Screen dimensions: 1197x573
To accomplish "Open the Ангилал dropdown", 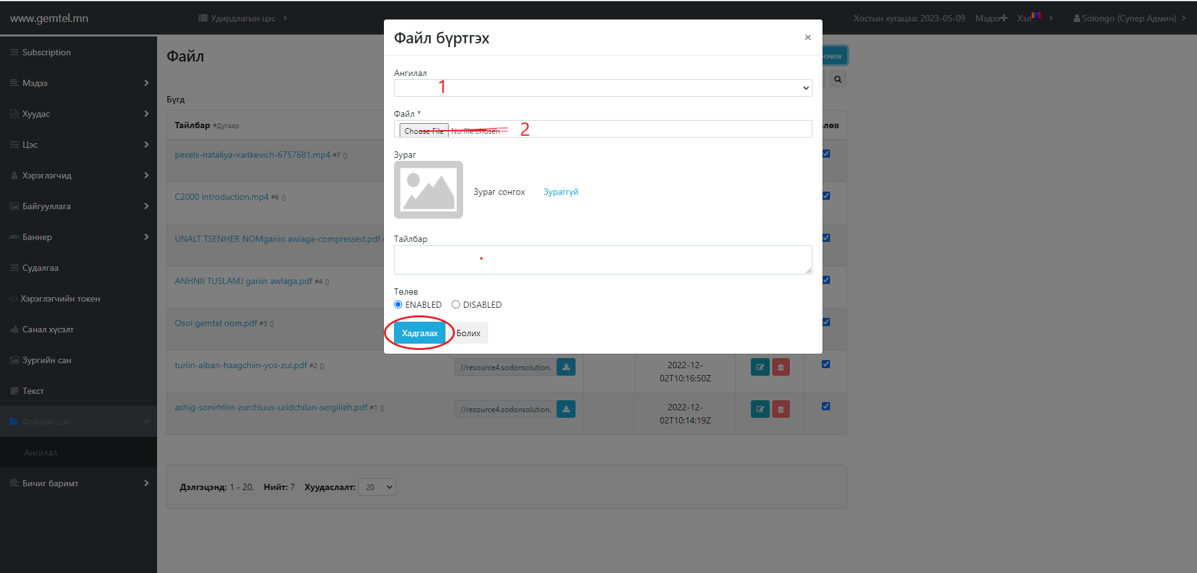I will (603, 88).
